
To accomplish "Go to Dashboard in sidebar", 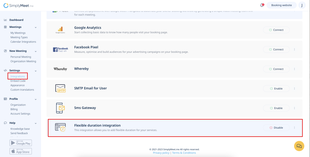I will point(16,20).
